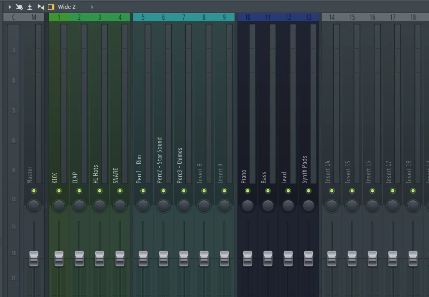
Task: Select the Lead mixer track label
Action: (x=284, y=177)
